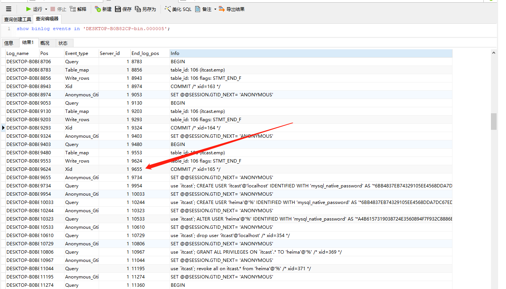Select Pos cell 8706
The height and width of the screenshot is (289, 506).
click(52, 62)
